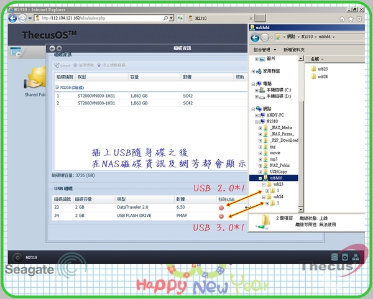The image size is (373, 299).
Task: Expand local disk (D:) tree node
Action: click(x=256, y=97)
